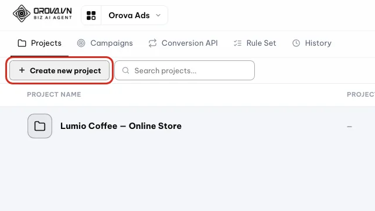The image size is (375, 211).
Task: Click Create new project button
Action: (x=60, y=70)
